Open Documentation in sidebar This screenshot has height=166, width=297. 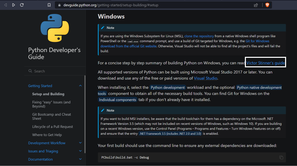40,159
